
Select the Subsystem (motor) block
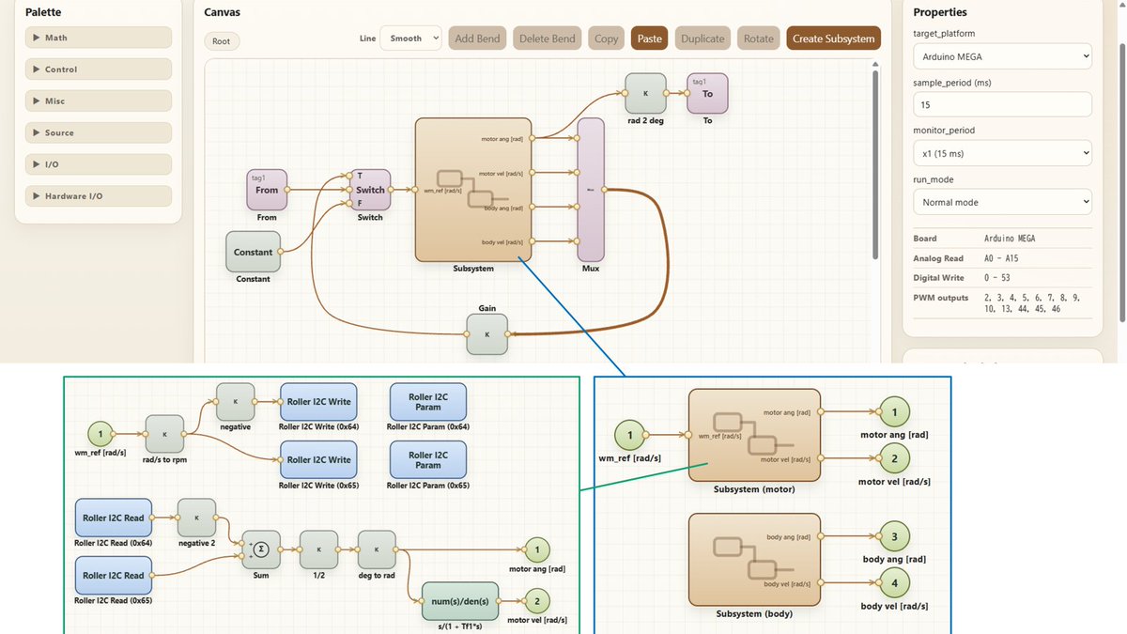click(754, 435)
